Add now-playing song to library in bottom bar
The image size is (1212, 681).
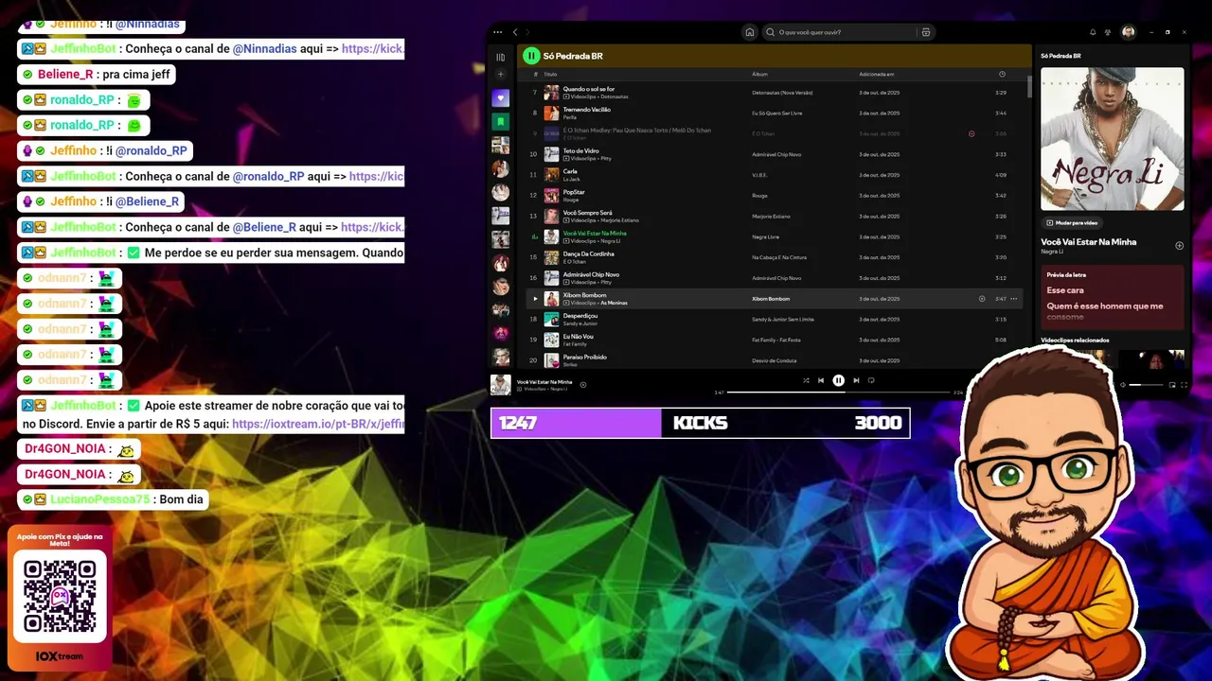click(x=583, y=384)
